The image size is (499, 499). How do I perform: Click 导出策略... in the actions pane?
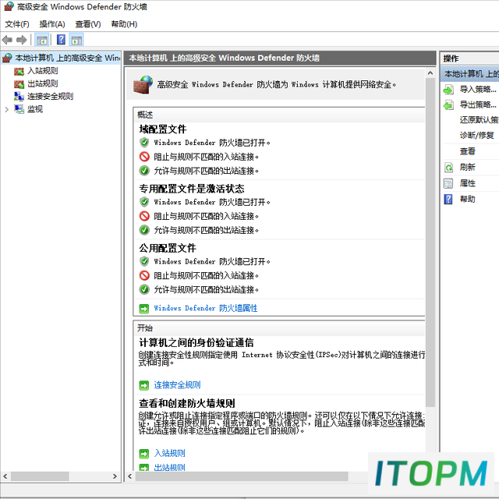(478, 104)
